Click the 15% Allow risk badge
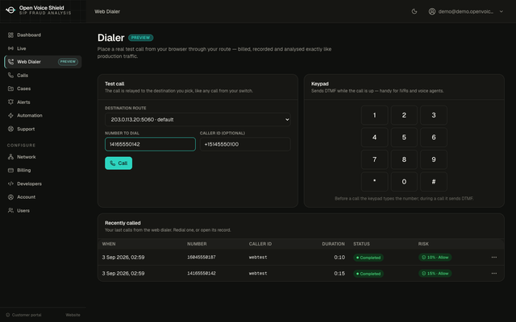The height and width of the screenshot is (322, 516). tap(435, 274)
